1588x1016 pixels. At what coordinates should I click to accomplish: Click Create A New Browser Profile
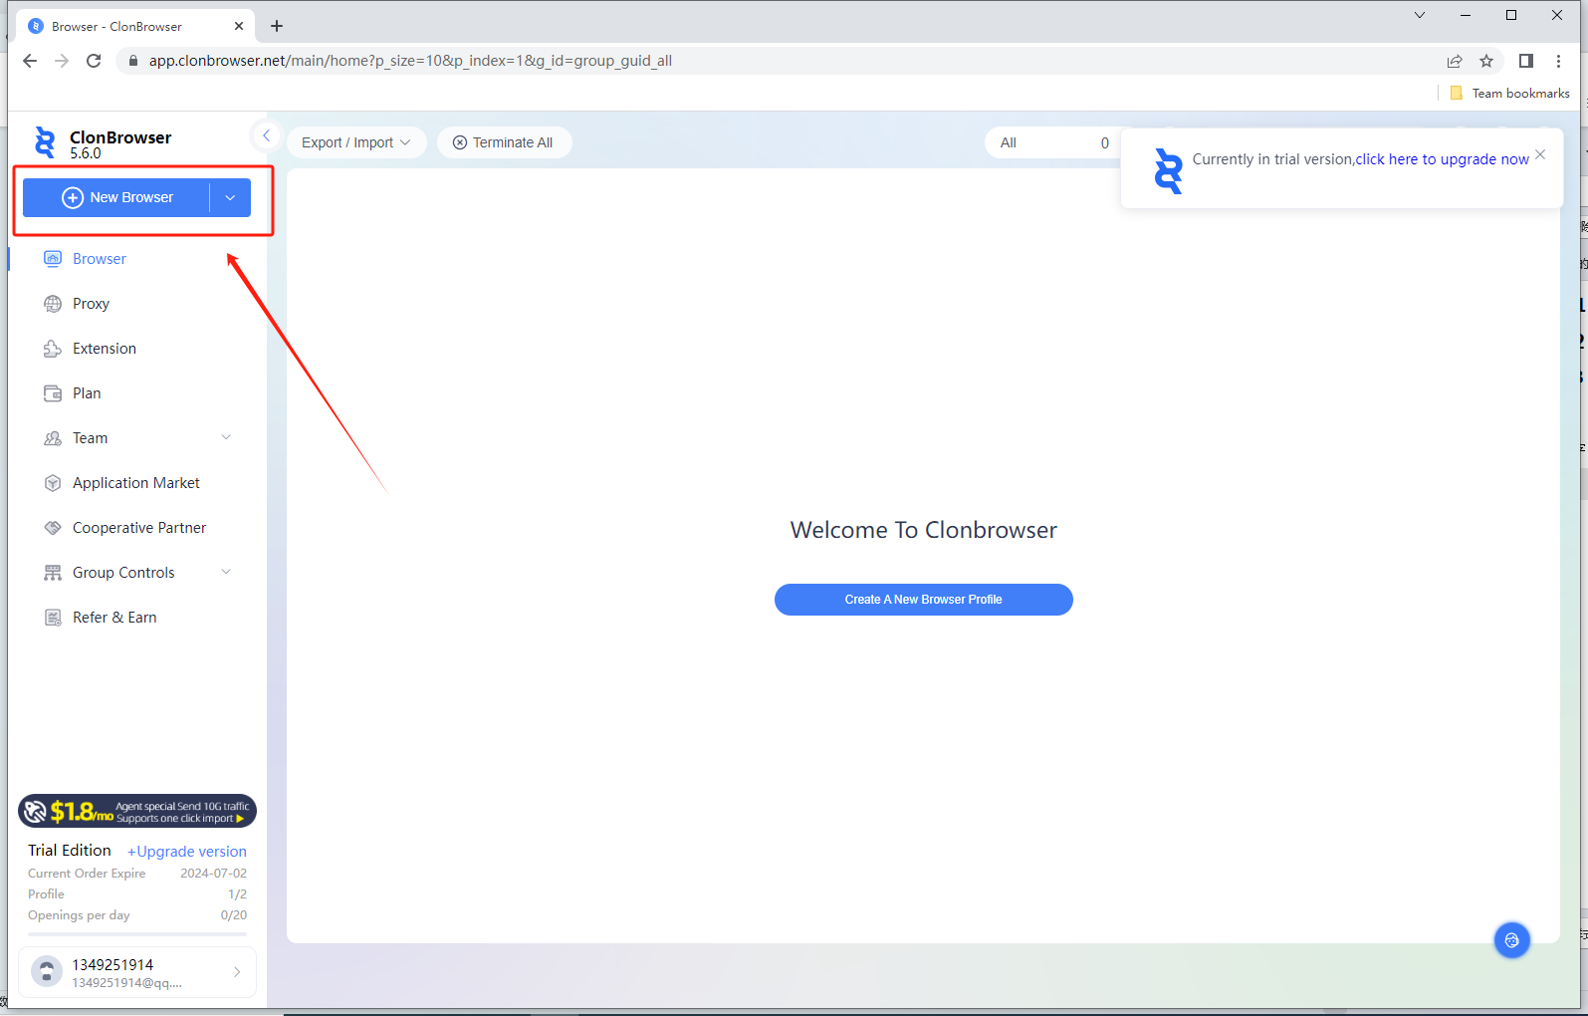click(x=924, y=600)
